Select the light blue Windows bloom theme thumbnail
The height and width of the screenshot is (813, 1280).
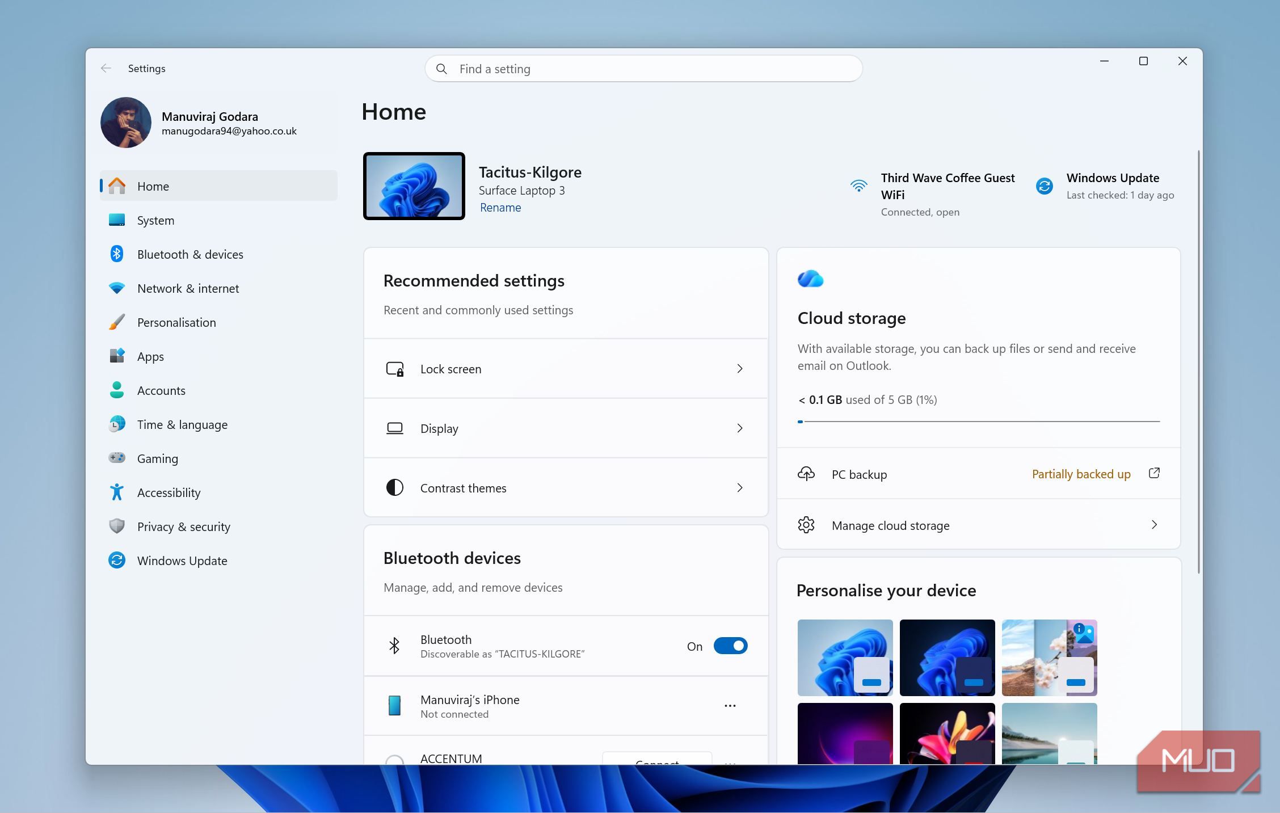(845, 658)
